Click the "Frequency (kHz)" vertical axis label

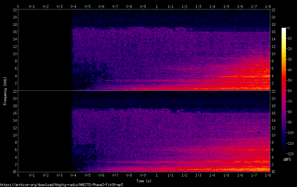point(5,91)
